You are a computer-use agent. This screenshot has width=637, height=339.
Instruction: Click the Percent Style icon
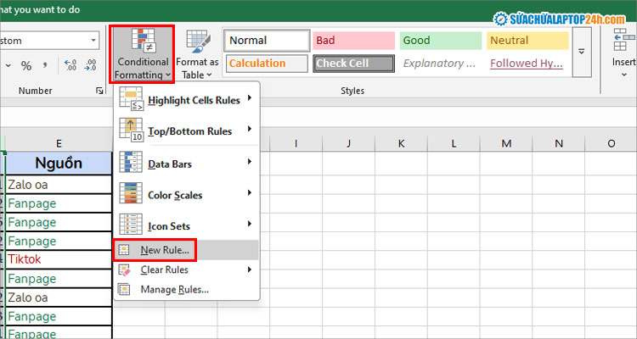pos(26,65)
